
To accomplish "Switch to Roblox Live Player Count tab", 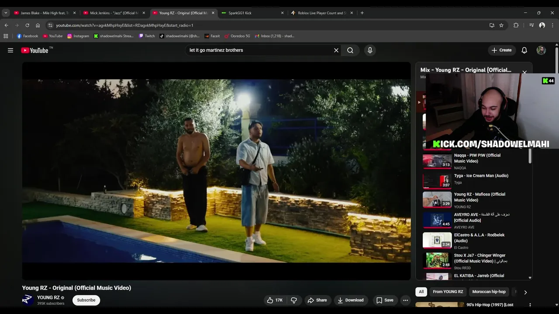I will click(x=321, y=13).
